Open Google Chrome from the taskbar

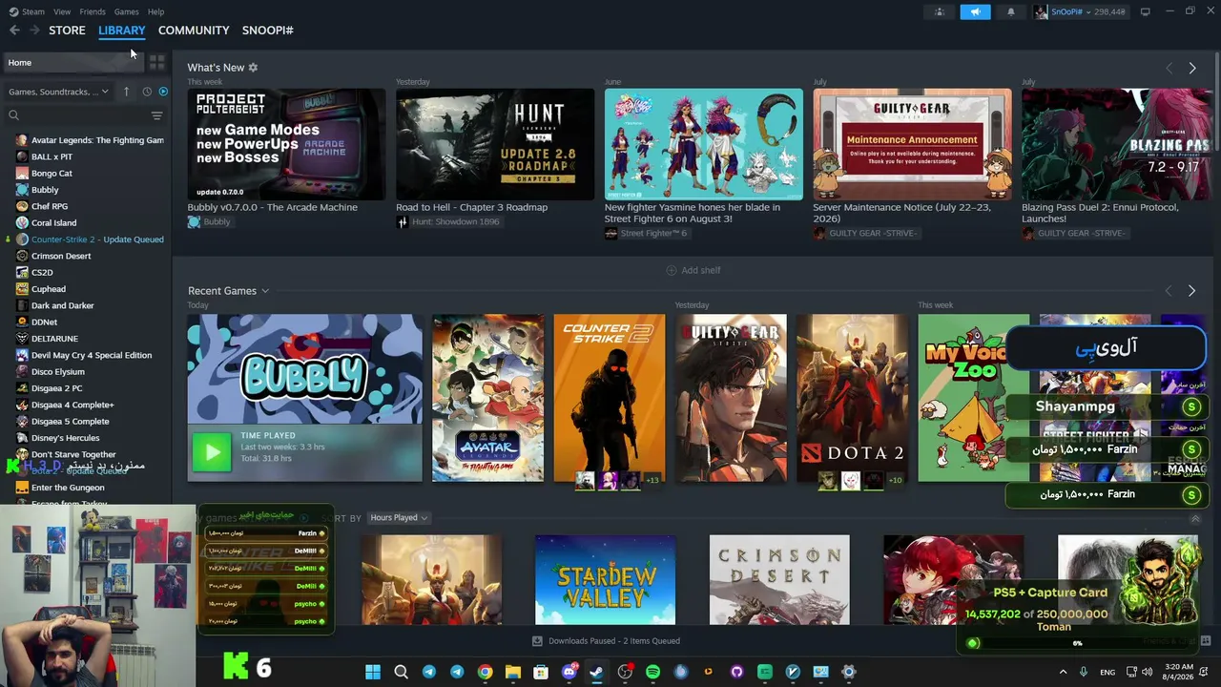tap(485, 672)
